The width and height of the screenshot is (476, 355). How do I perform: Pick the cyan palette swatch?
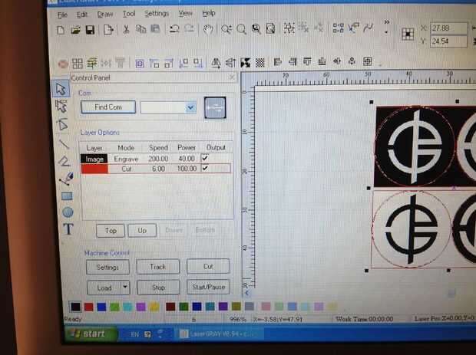127,307
